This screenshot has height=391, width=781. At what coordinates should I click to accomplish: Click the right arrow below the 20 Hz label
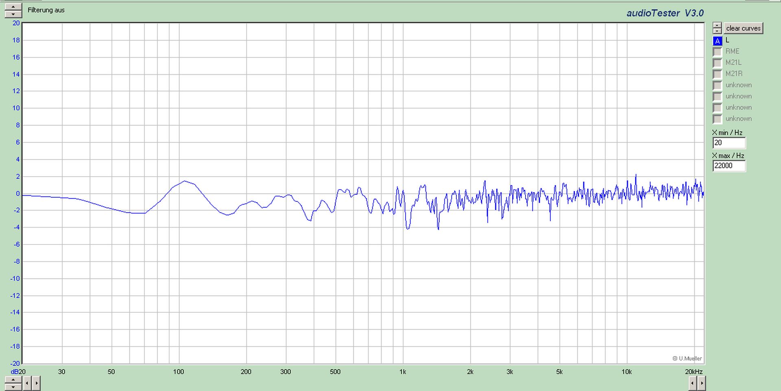[x=36, y=383]
